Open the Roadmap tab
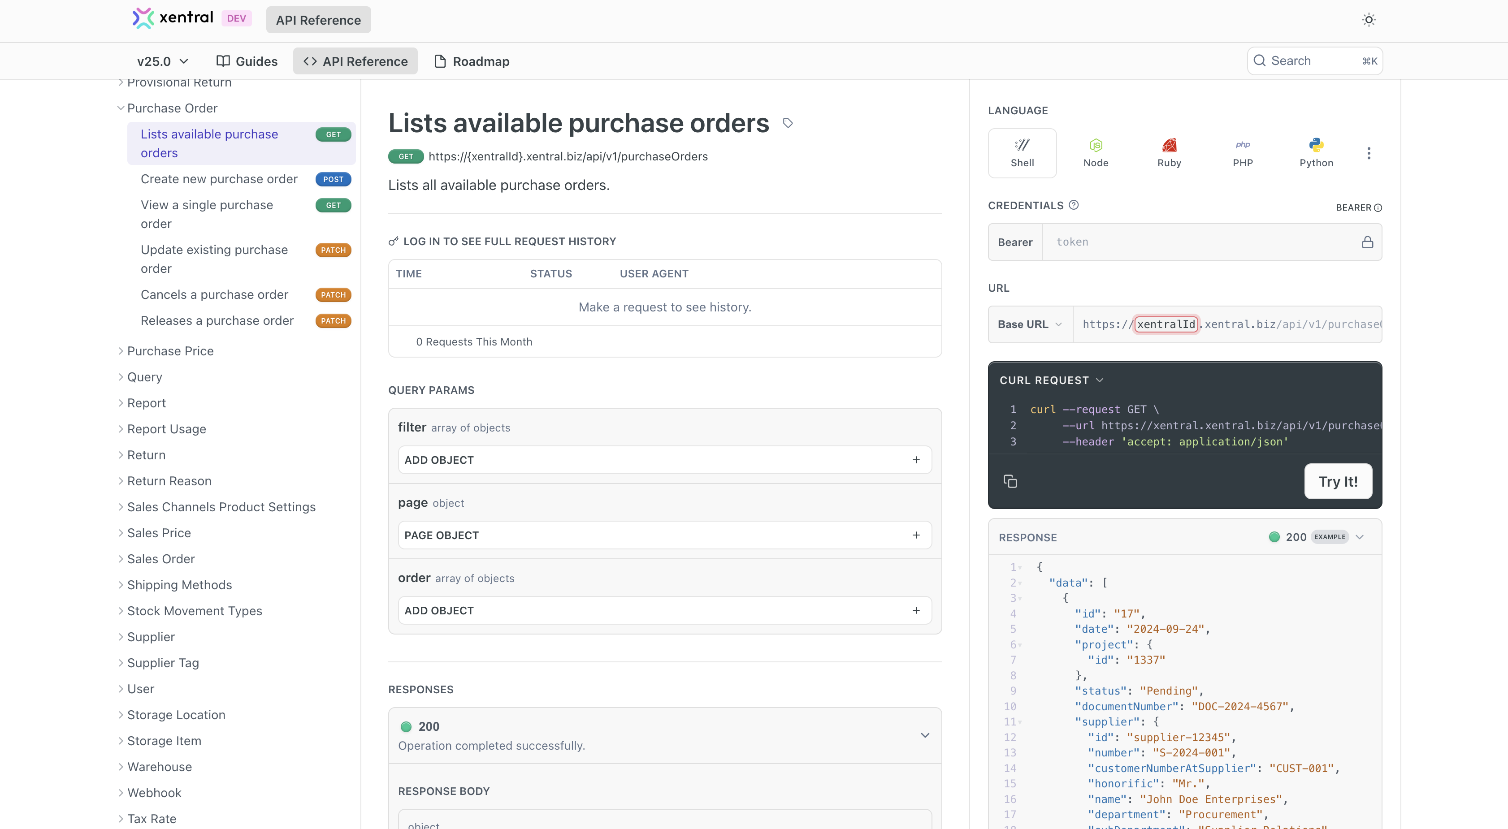1508x829 pixels. 471,61
